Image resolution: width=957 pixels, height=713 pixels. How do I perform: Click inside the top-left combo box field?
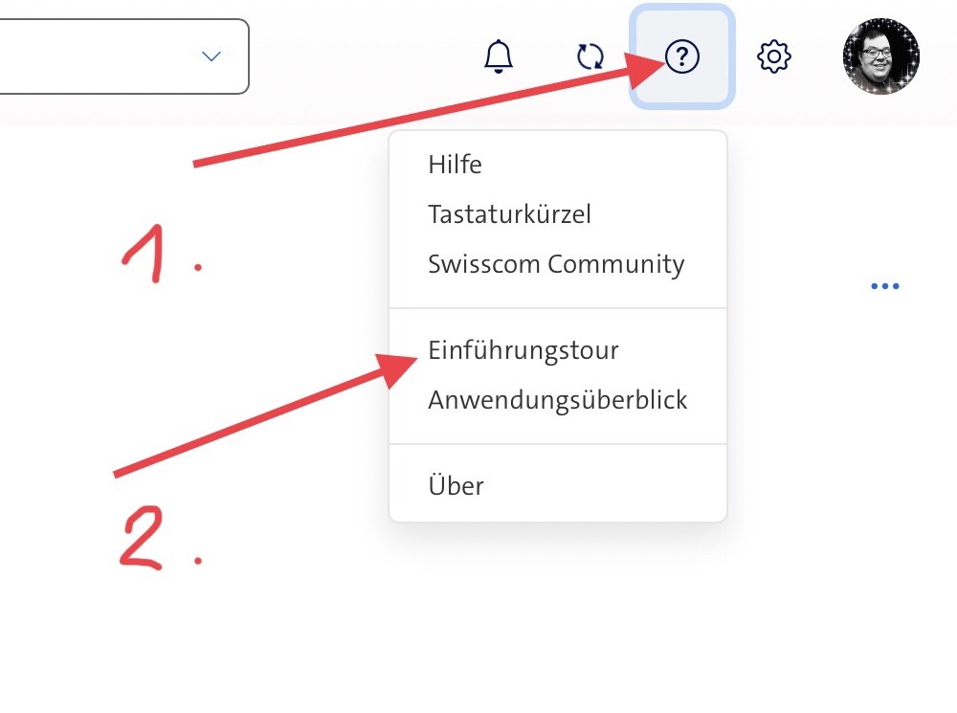(96, 56)
